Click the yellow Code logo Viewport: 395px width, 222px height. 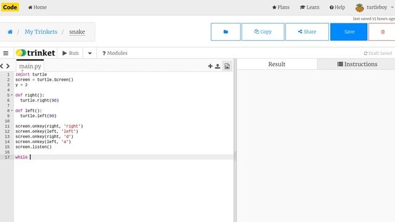point(10,7)
